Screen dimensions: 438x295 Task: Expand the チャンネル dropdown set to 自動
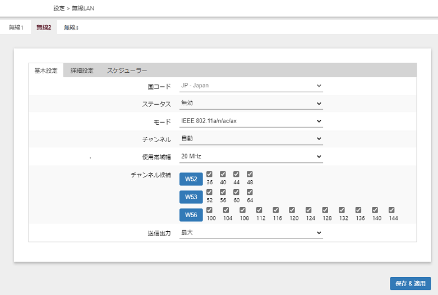(x=251, y=138)
